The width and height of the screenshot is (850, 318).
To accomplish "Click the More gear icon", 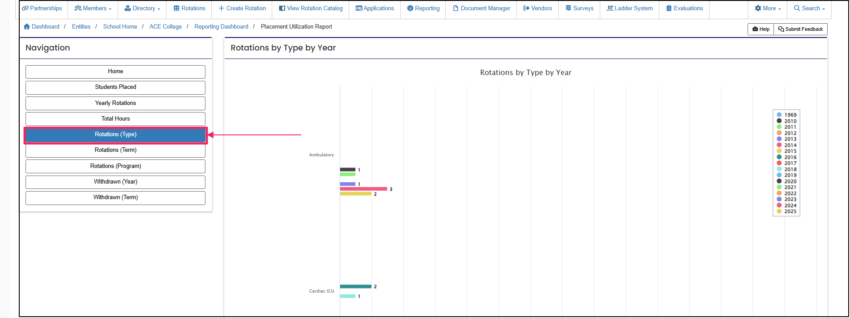I will tap(758, 8).
